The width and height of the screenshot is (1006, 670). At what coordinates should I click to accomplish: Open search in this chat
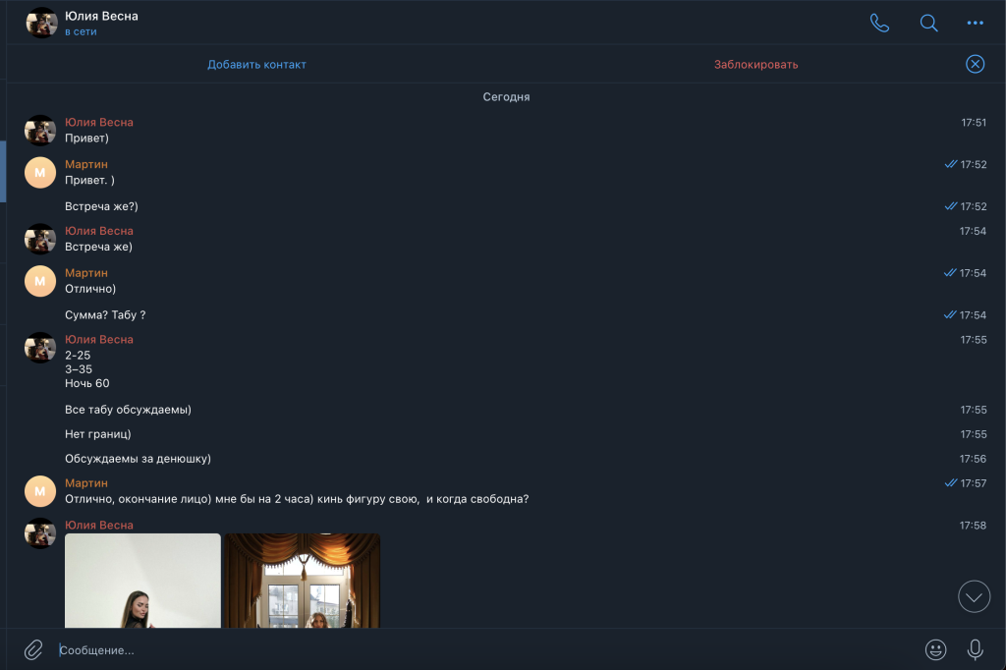(x=928, y=24)
